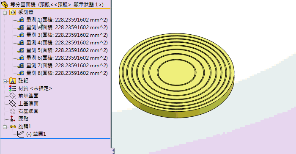Click the feature tree rollback bar
296x154 pixels.
(x=55, y=139)
